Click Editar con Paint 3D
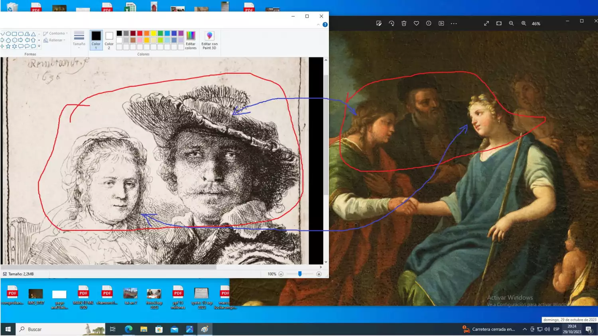Screen dimensions: 598x336 tap(209, 40)
